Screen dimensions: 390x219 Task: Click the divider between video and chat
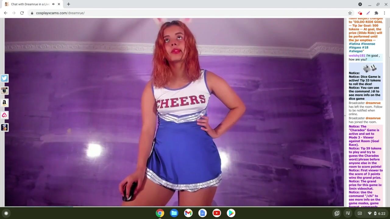[345, 115]
